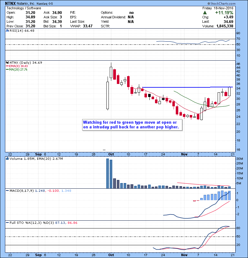Image resolution: width=248 pixels, height=258 pixels.
Task: Click the date Friday 18-Nov-2016
Action: 218,8
